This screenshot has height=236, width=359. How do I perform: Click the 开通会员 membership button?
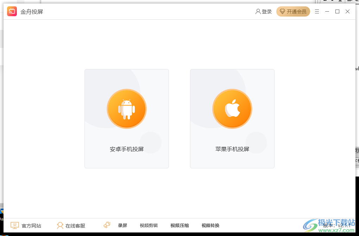[293, 12]
